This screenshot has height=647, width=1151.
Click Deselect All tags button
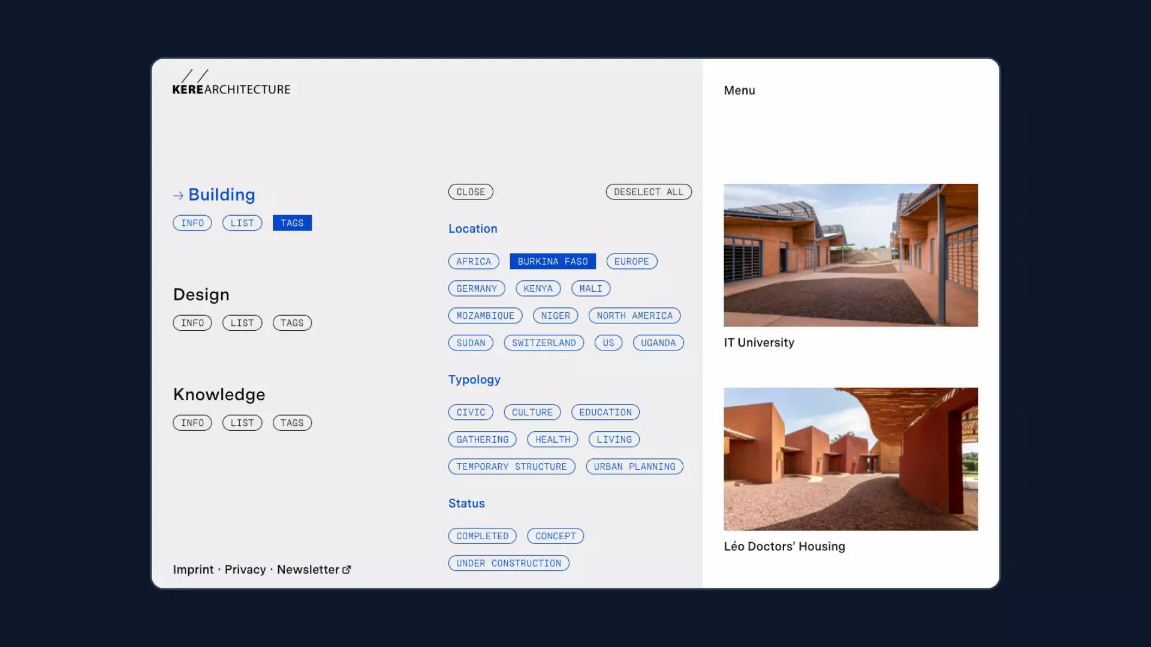click(648, 192)
